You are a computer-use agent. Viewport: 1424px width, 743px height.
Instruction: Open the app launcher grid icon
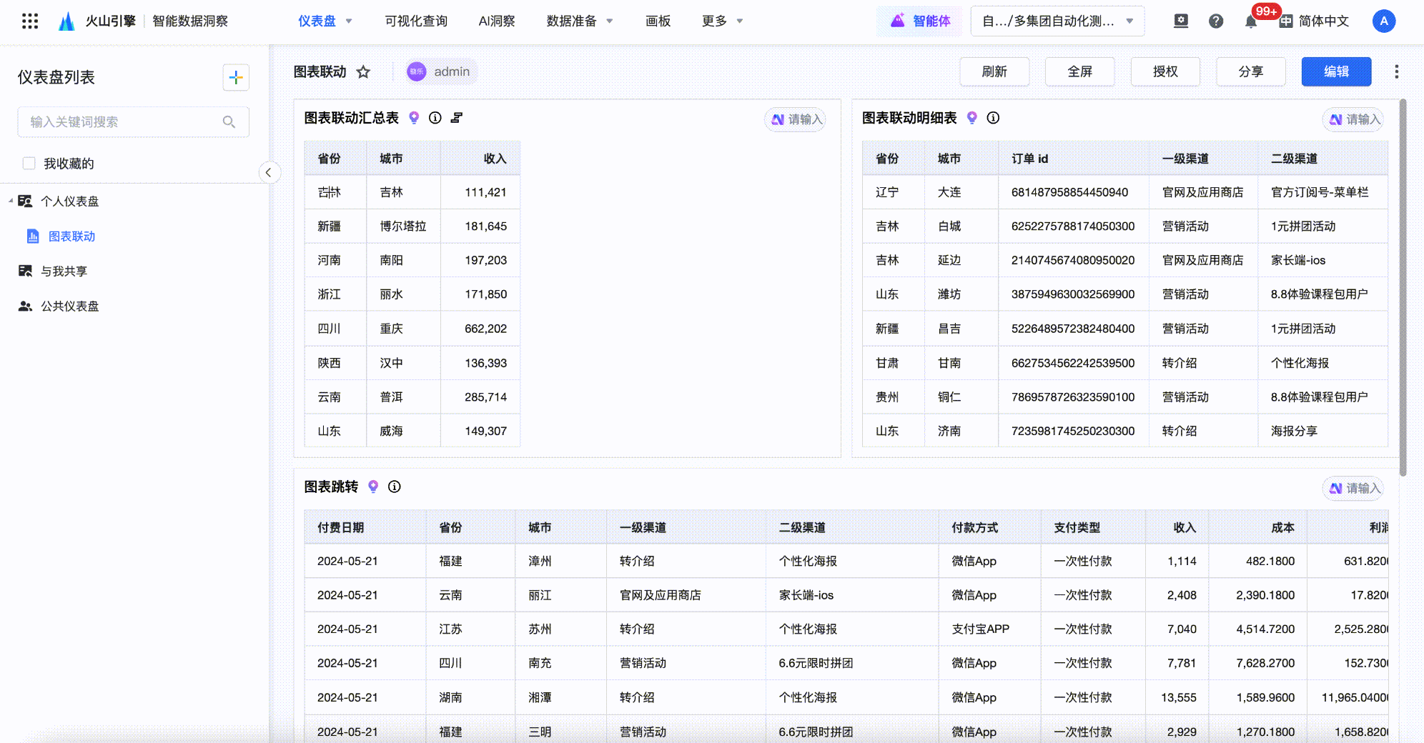(29, 21)
